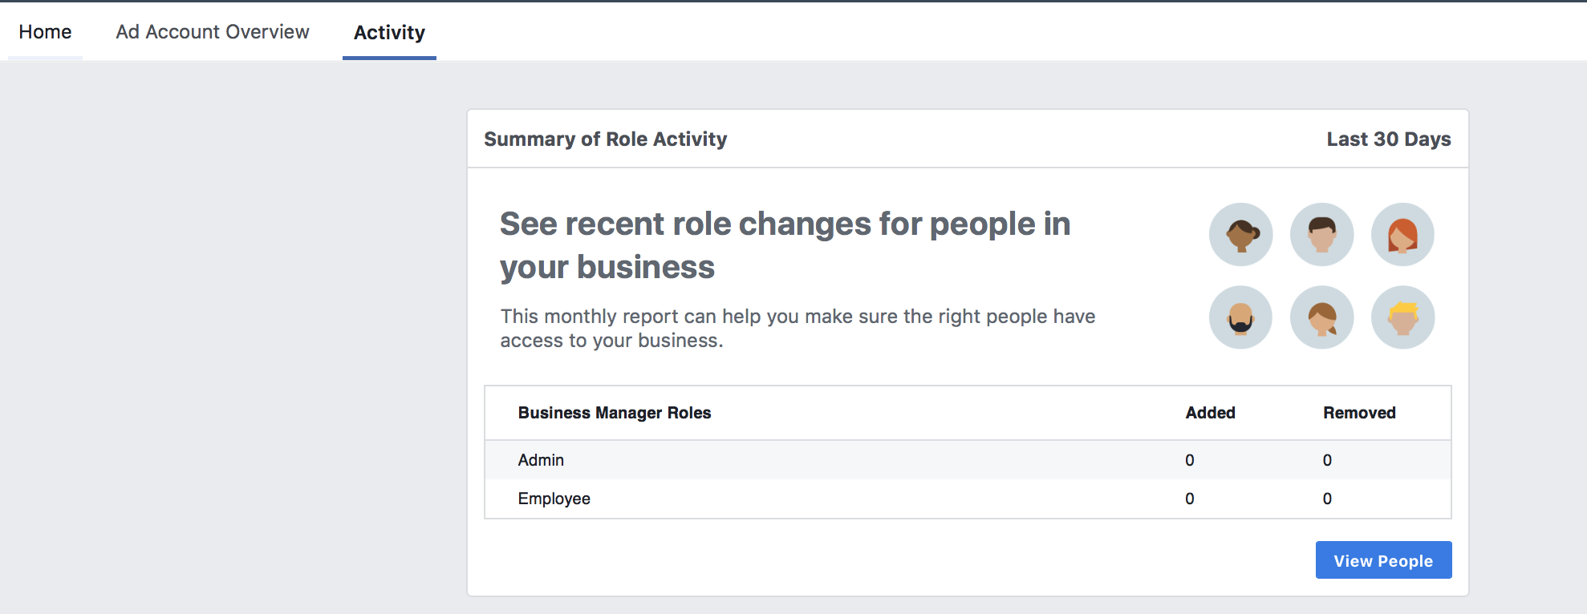Select the Admin role row
This screenshot has height=614, width=1587.
pyautogui.click(x=968, y=460)
